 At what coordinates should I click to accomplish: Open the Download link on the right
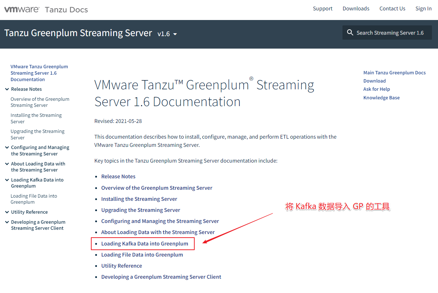point(374,81)
